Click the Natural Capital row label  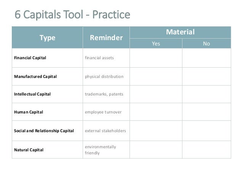(x=29, y=150)
